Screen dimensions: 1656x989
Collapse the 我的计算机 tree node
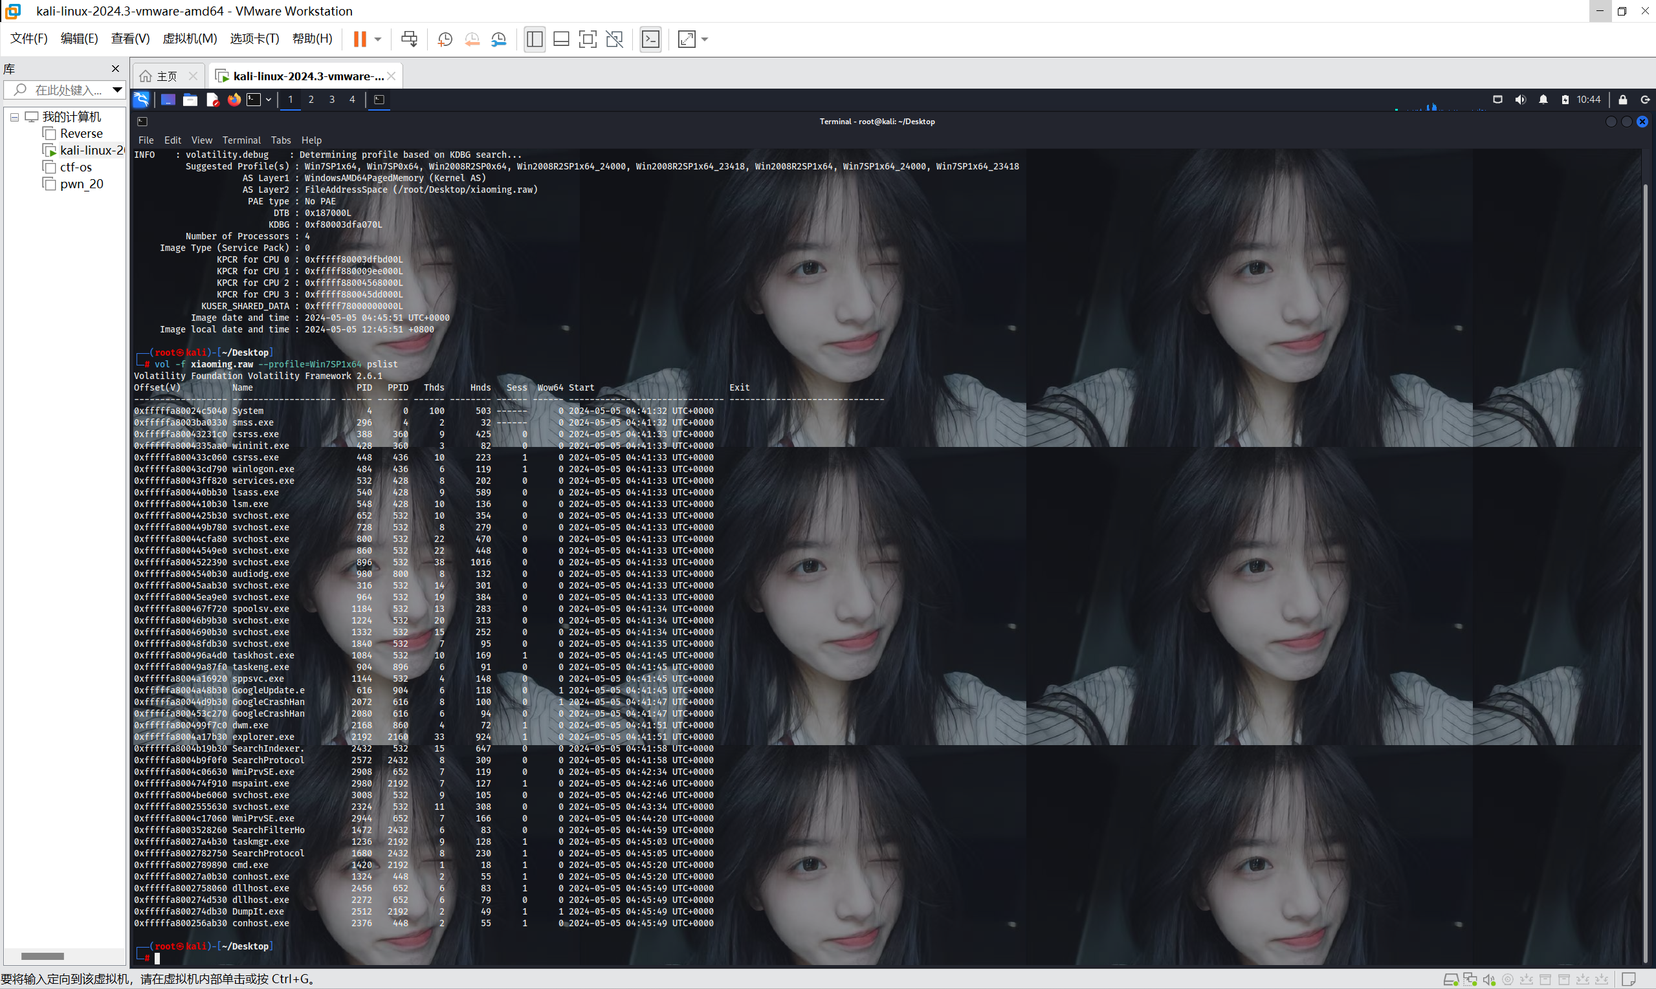[14, 117]
